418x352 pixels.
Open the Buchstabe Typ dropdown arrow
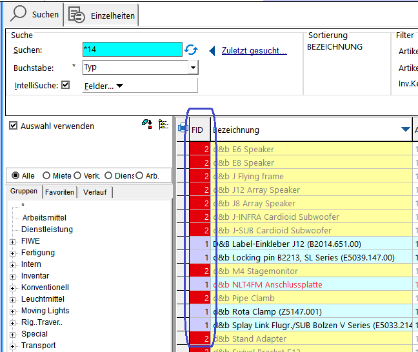click(x=193, y=68)
